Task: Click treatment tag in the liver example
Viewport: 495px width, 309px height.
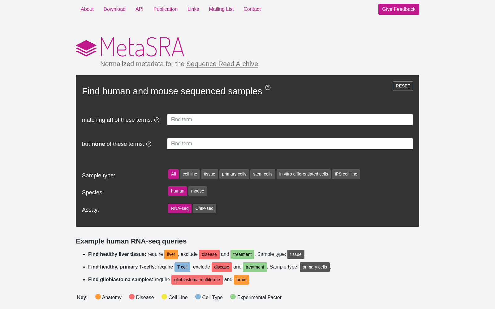Action: (242, 254)
